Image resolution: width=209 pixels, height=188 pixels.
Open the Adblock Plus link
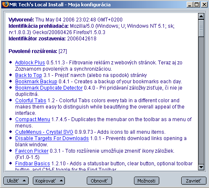coord(30,63)
